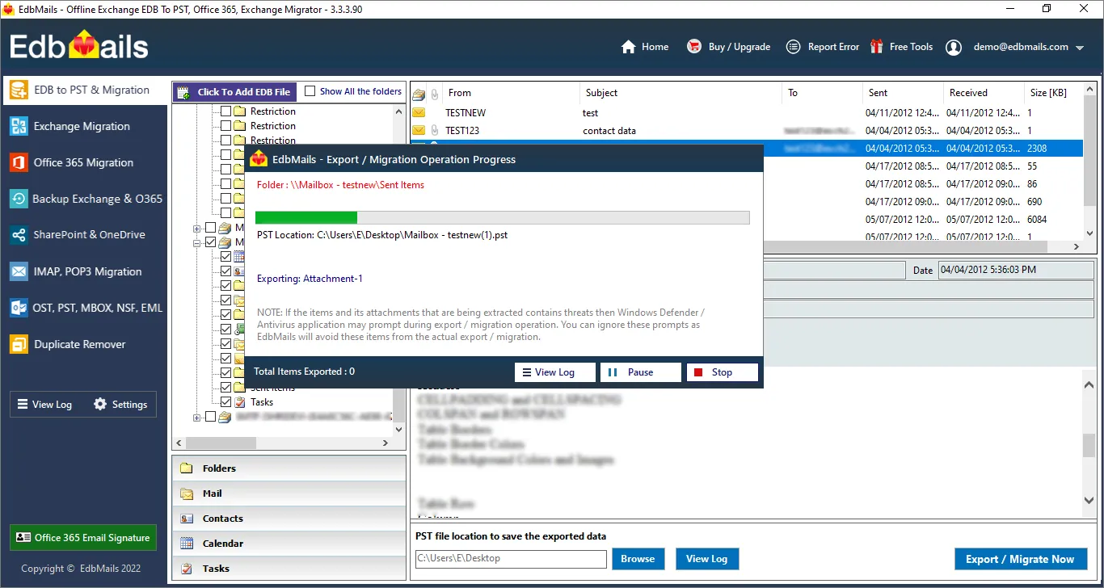Click the IMAP, POP3 Migration icon
1104x588 pixels.
click(19, 271)
